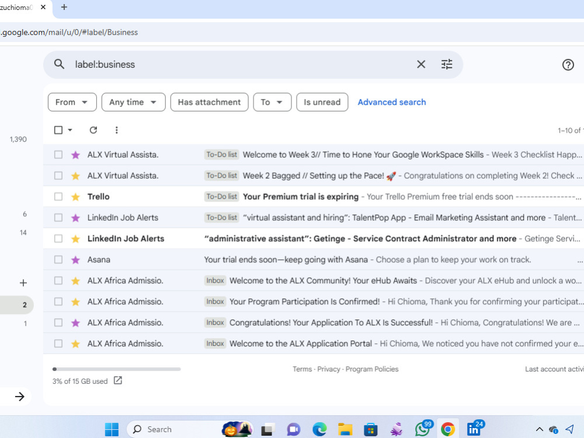Open LinkedIn from the taskbar

(x=474, y=429)
